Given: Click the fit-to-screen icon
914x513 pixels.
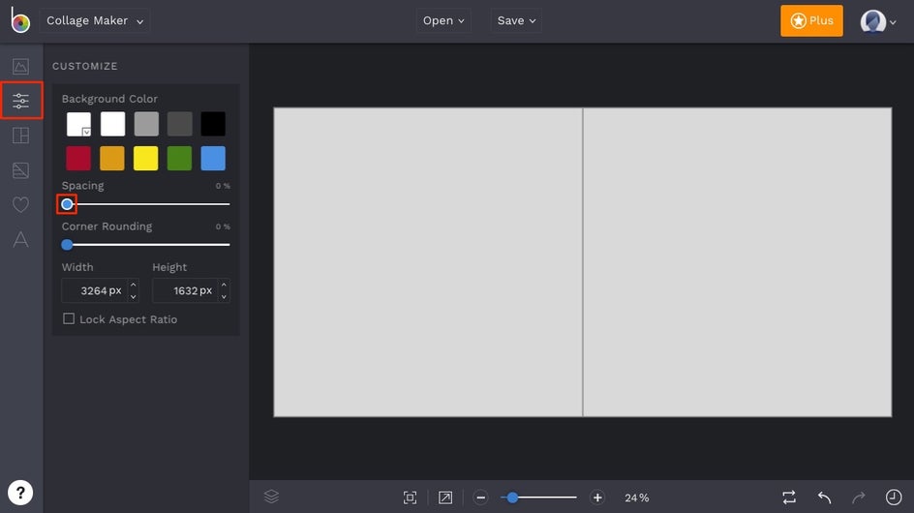Looking at the screenshot, I should (x=411, y=498).
